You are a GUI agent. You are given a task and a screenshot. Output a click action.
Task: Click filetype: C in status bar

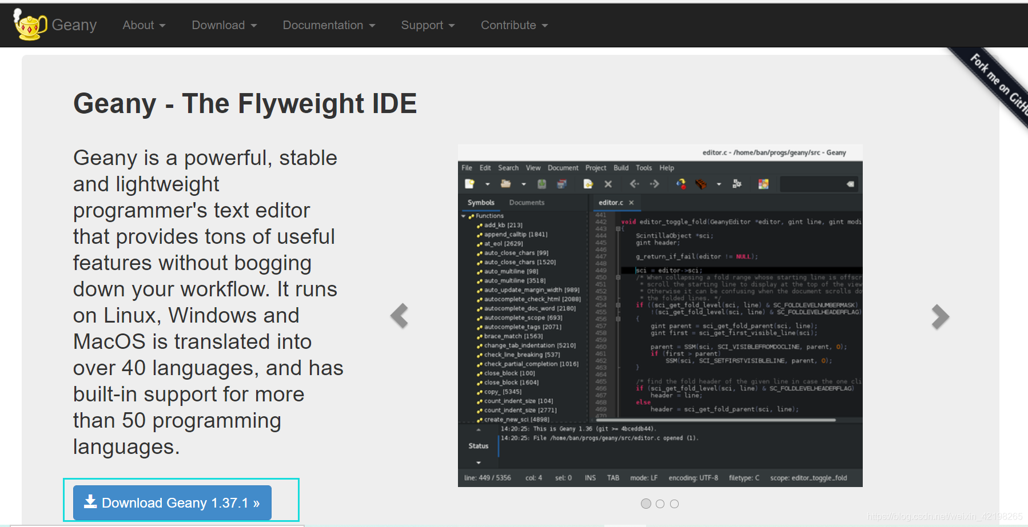744,478
